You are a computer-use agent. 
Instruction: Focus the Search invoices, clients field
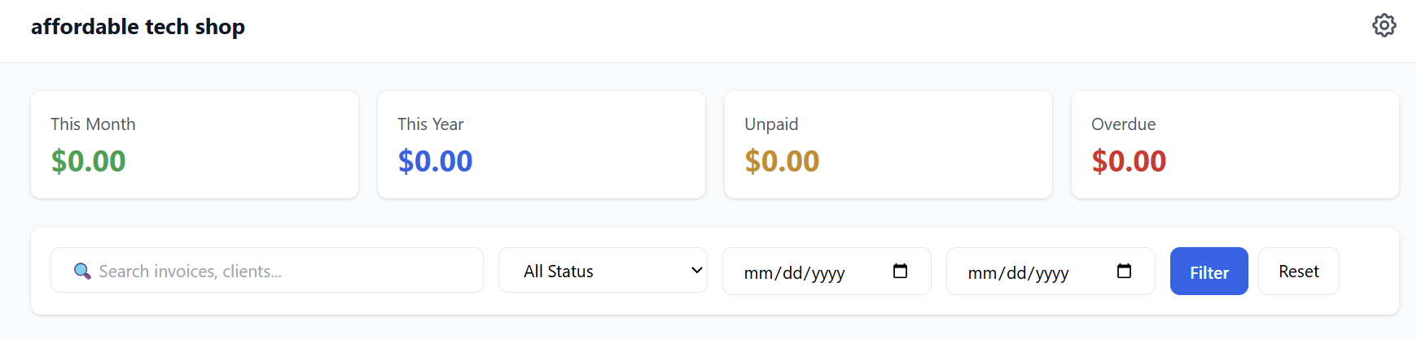[277, 271]
